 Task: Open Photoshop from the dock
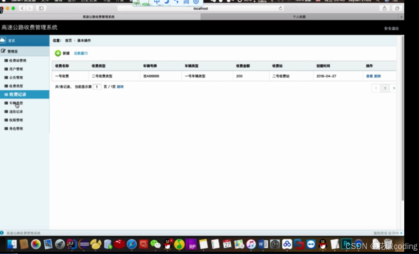coord(347,244)
